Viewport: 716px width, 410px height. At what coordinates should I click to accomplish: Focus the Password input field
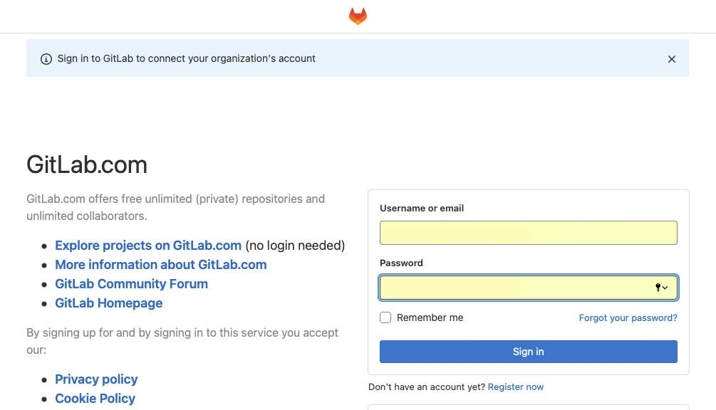529,288
